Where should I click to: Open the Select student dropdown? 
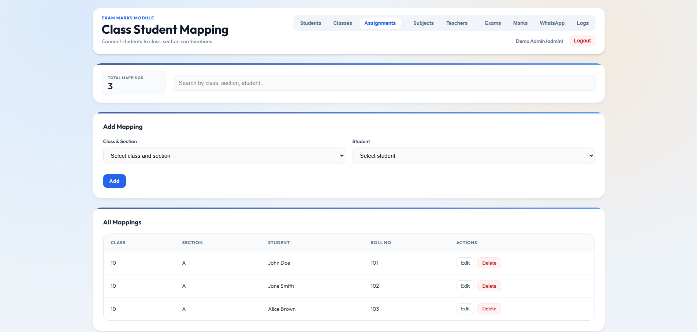[473, 156]
